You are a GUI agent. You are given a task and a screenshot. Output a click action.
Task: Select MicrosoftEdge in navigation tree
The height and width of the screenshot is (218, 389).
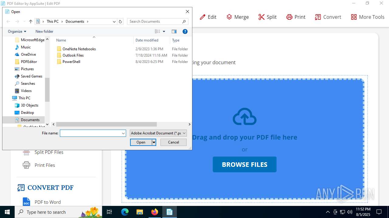33,40
